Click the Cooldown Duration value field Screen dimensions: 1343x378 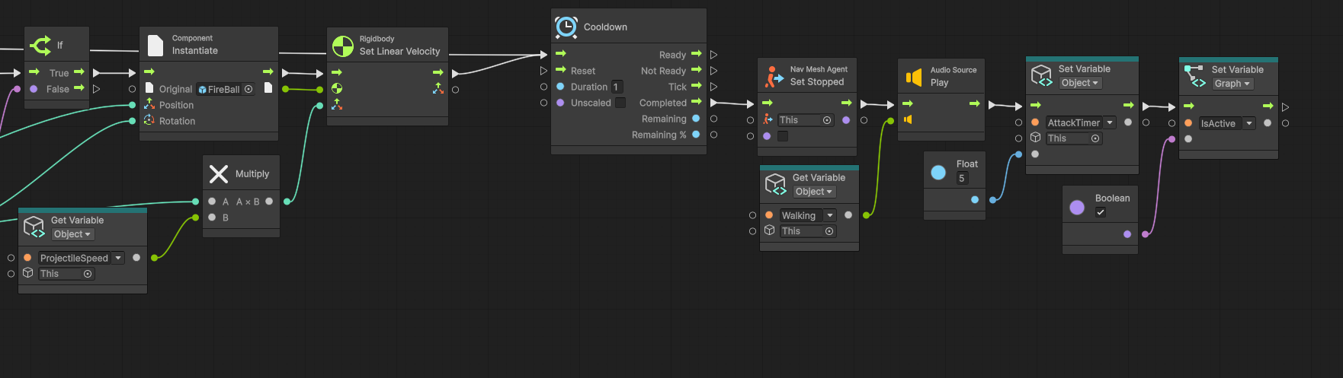coord(617,87)
